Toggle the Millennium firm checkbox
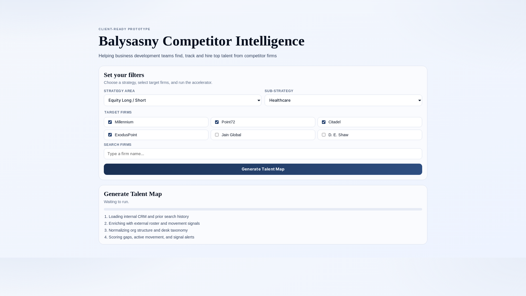 110,122
